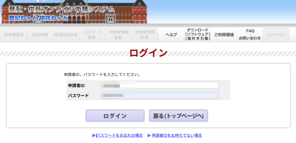Click the 証明書請求 menu item
296x143 pixels.
coord(14,35)
